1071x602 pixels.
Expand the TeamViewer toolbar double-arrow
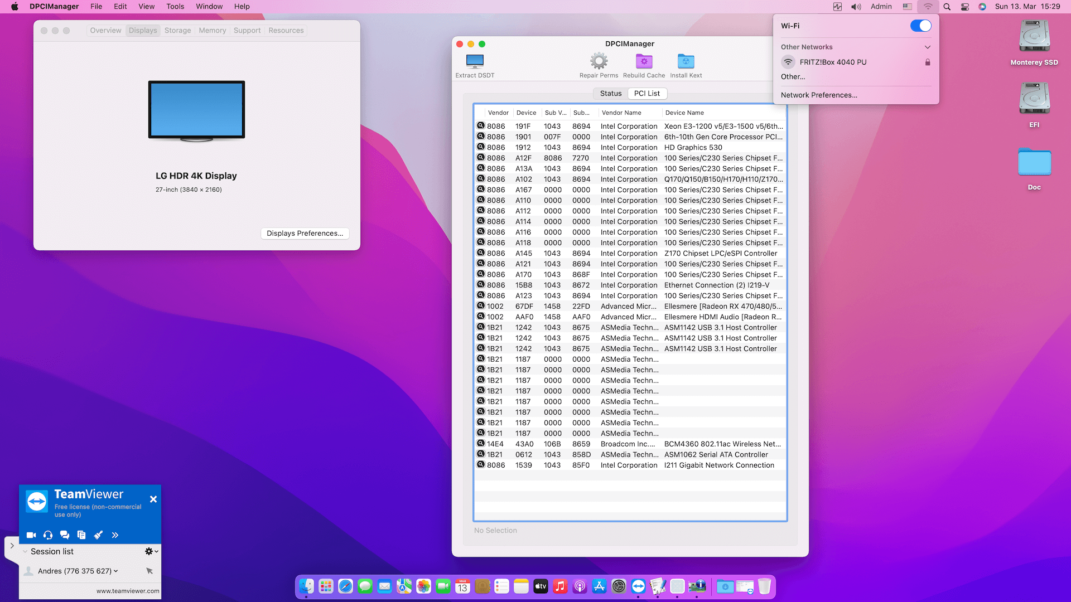(x=115, y=535)
